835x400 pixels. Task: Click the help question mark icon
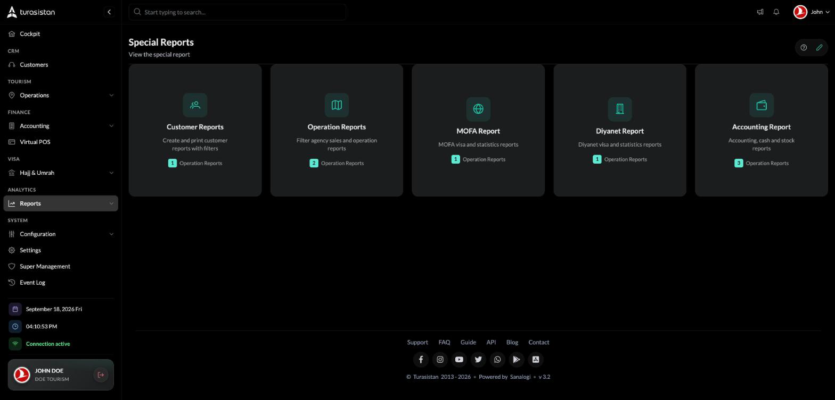(x=804, y=48)
